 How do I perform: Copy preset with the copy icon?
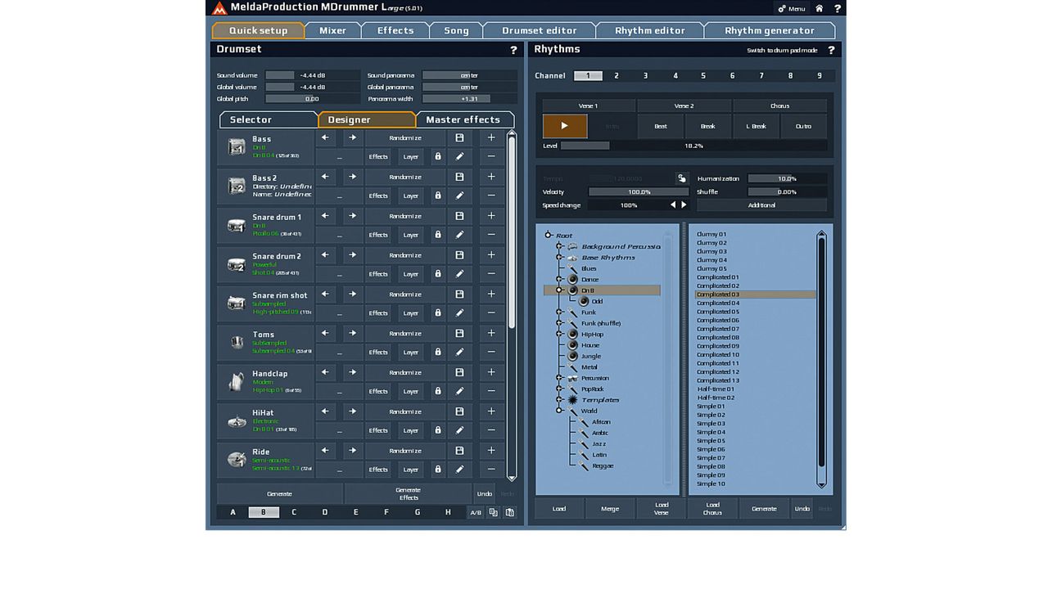pos(493,512)
